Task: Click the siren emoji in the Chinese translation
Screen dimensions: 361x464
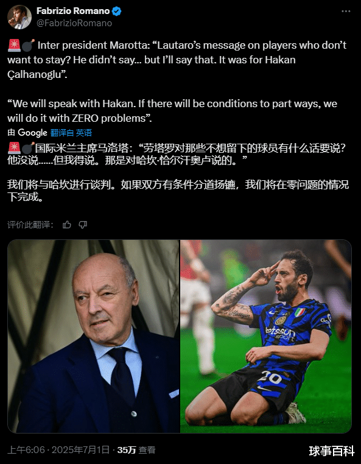Action: click(x=14, y=147)
